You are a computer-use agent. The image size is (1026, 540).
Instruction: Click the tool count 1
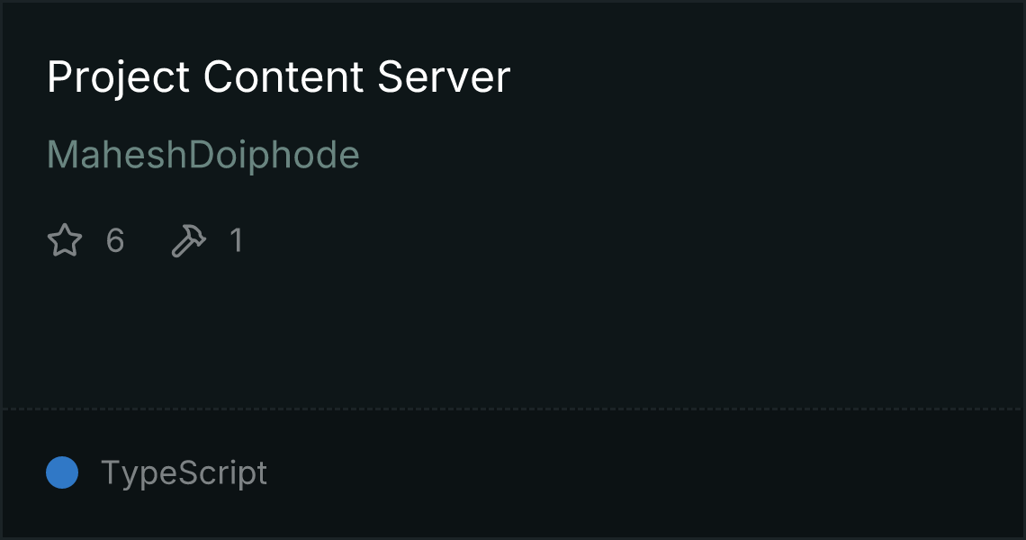[236, 240]
